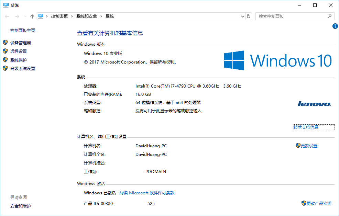Click the Back navigation arrow
This screenshot has height=216, width=339.
(7, 16)
